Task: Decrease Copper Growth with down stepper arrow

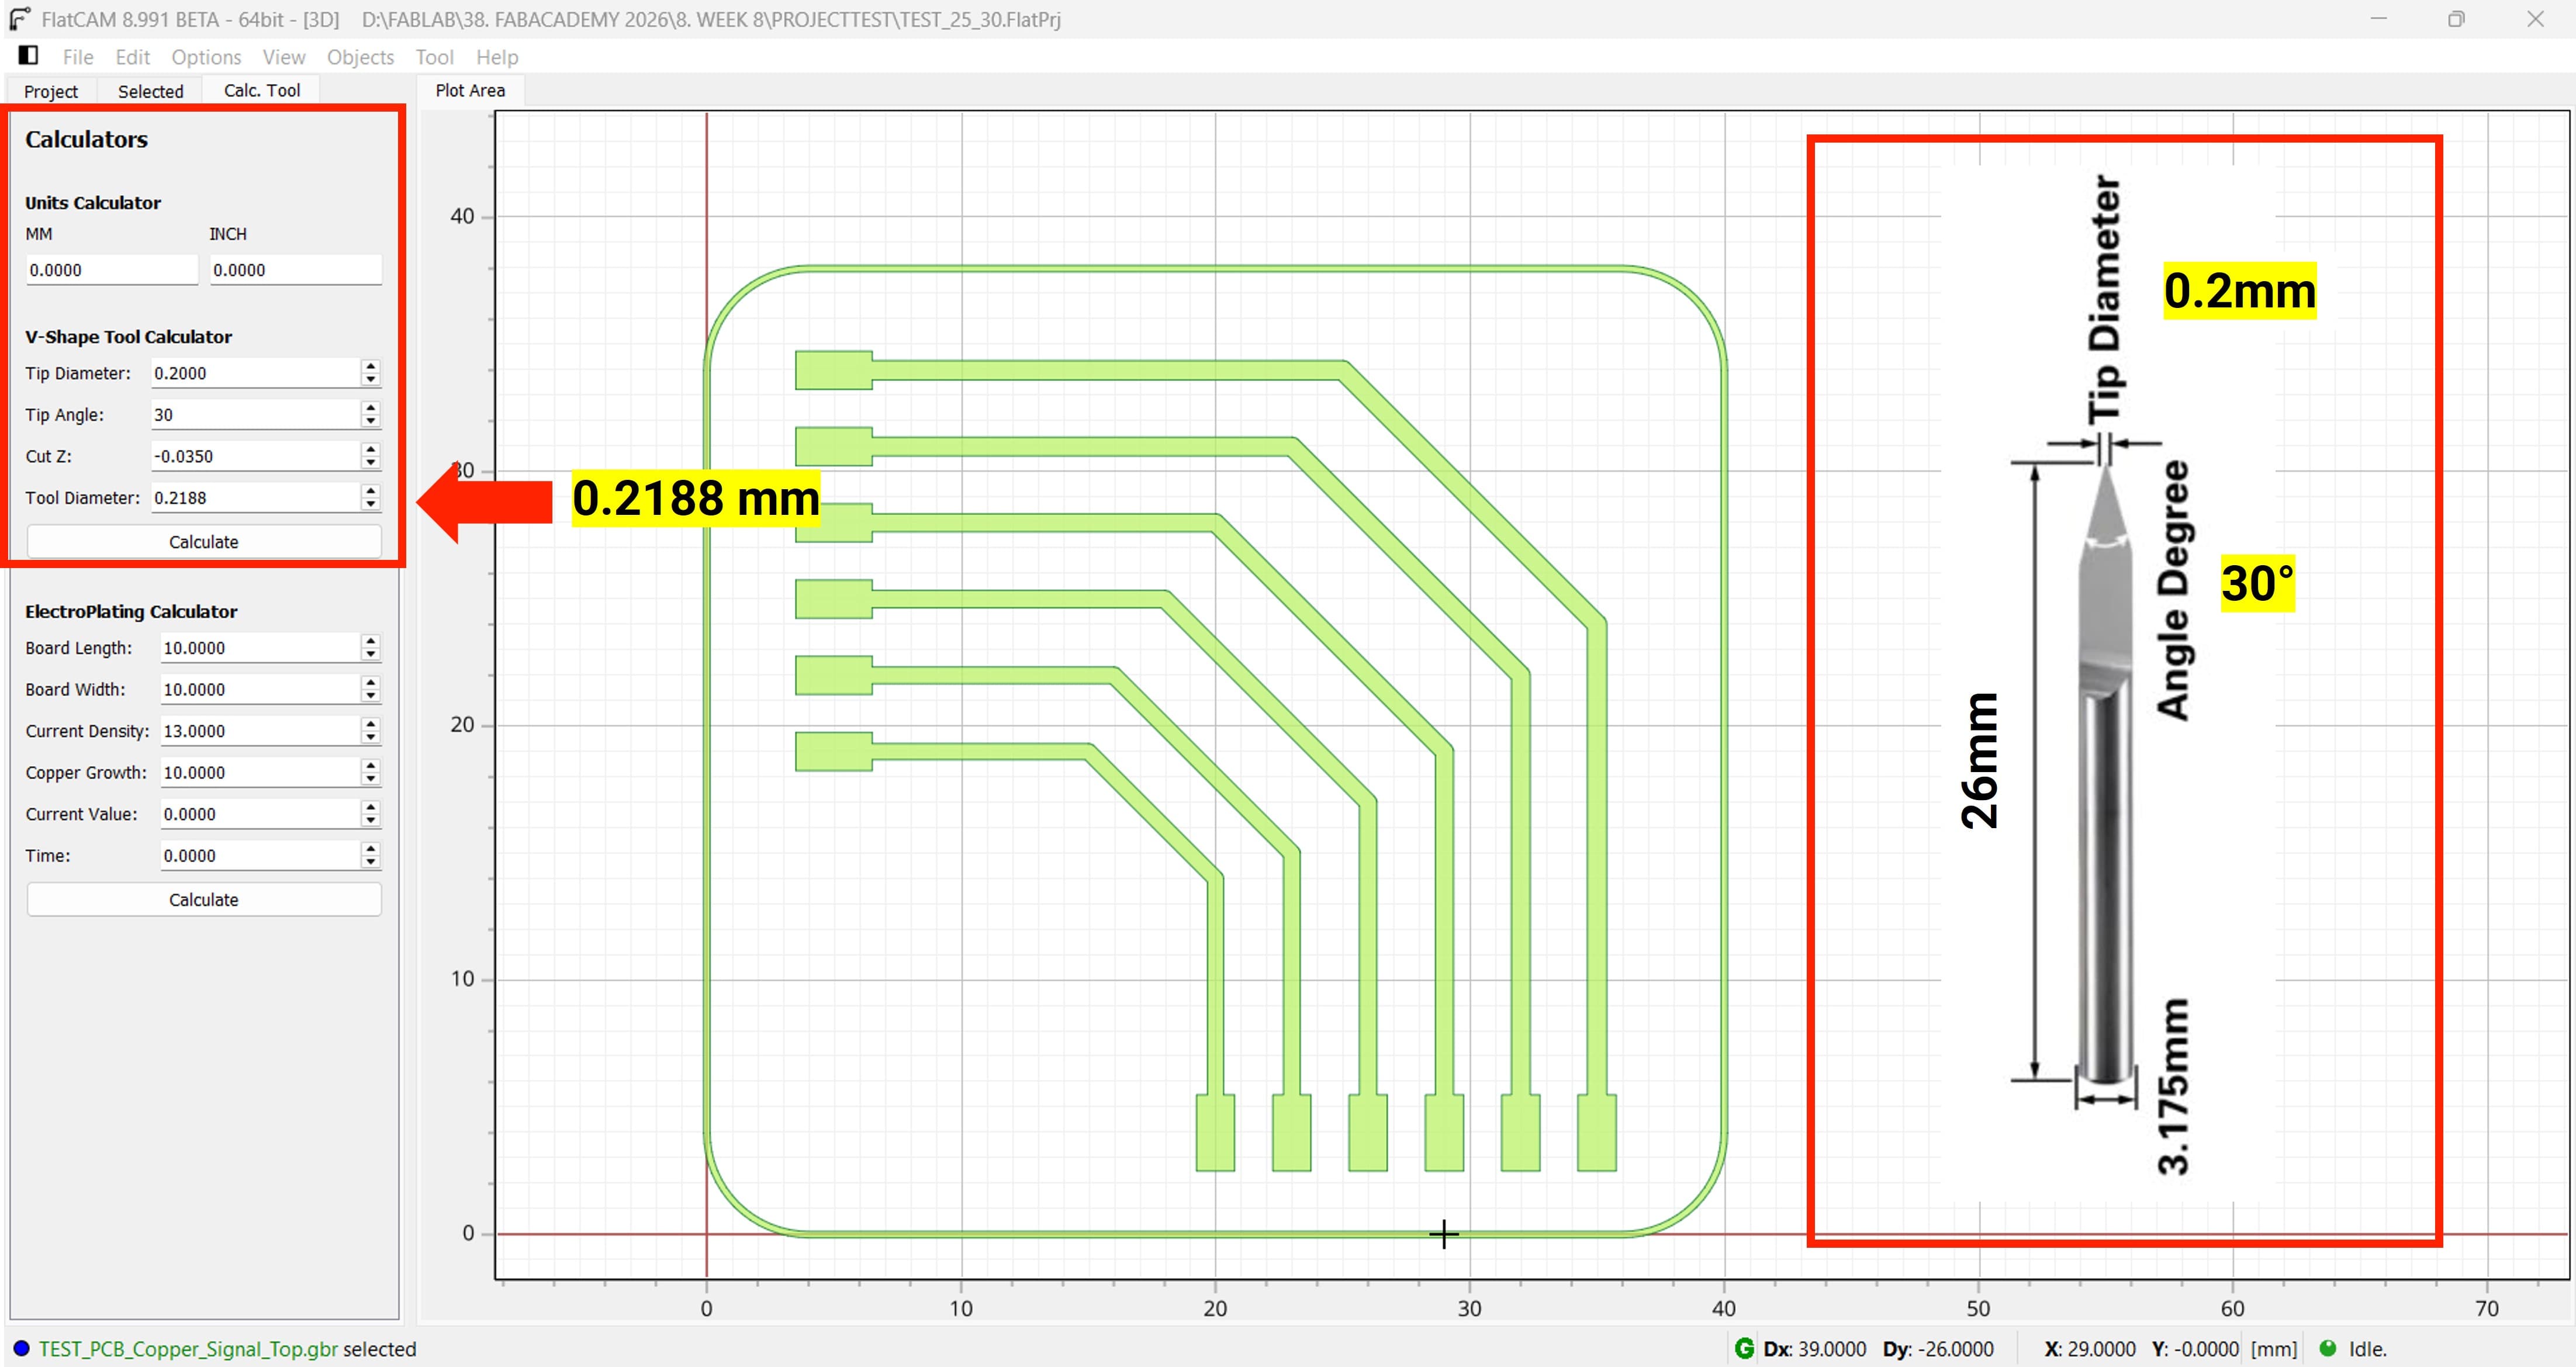Action: (371, 779)
